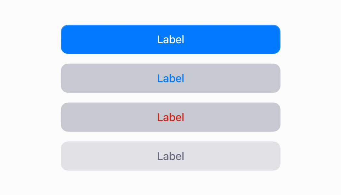Tap the blue Label text on gray
The width and height of the screenshot is (341, 195).
pyautogui.click(x=170, y=78)
